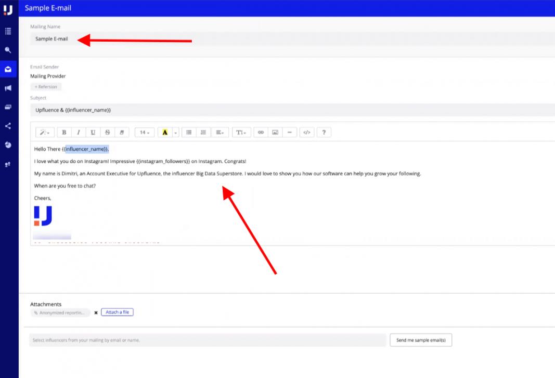Click Send me sample email(s) button
The width and height of the screenshot is (555, 378).
pyautogui.click(x=421, y=340)
